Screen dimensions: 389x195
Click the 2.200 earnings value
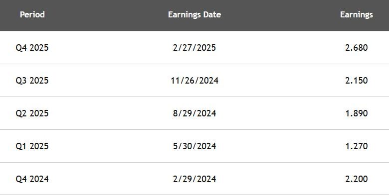click(x=357, y=179)
